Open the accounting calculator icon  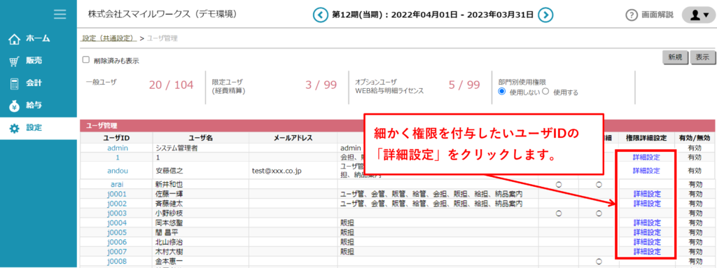tap(15, 84)
